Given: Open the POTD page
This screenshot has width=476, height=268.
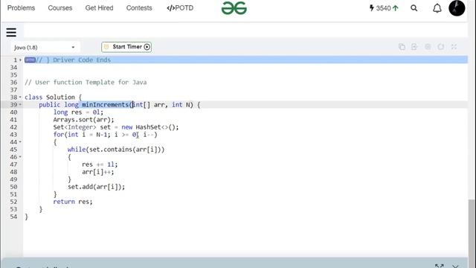Looking at the screenshot, I should (x=180, y=8).
